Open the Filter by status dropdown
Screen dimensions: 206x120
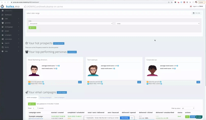[188, 108]
